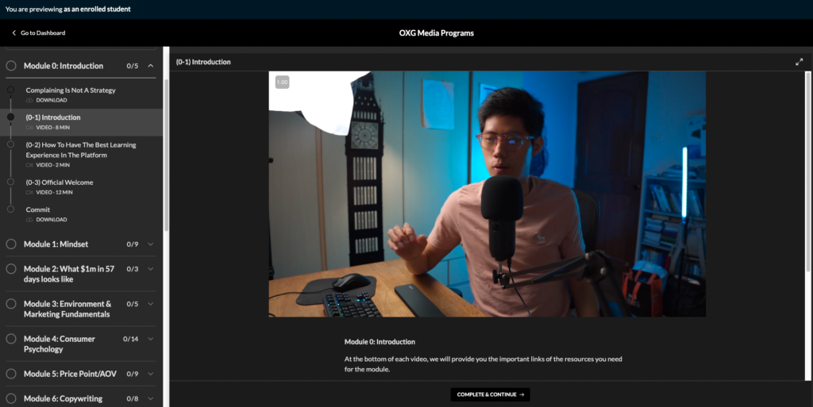
Task: Click the sidebar vertical scrollbar
Action: coord(166,151)
